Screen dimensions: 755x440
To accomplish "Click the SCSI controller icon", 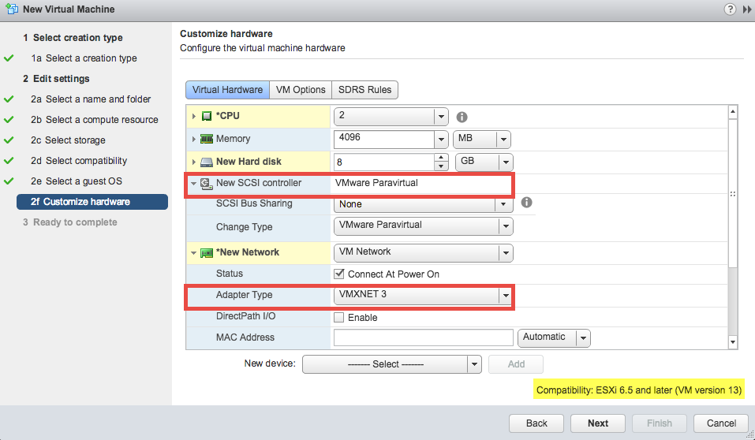I will [207, 184].
